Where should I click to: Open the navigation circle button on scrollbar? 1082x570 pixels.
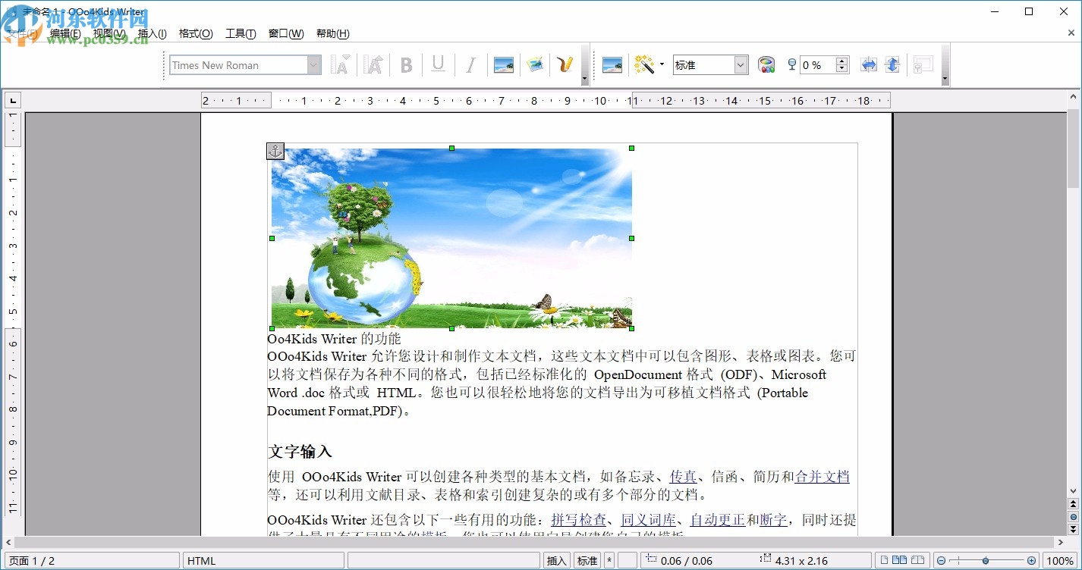1073,516
